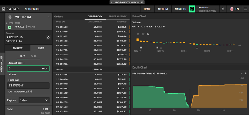
Task: Select the 1W chart timeframe
Action: [143, 34]
